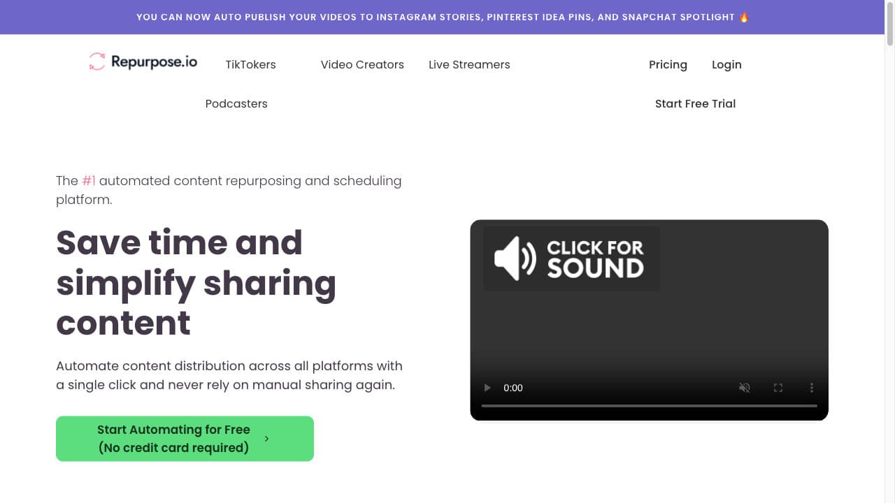Click Start Free Trial in the header
Image resolution: width=895 pixels, height=503 pixels.
pos(695,103)
